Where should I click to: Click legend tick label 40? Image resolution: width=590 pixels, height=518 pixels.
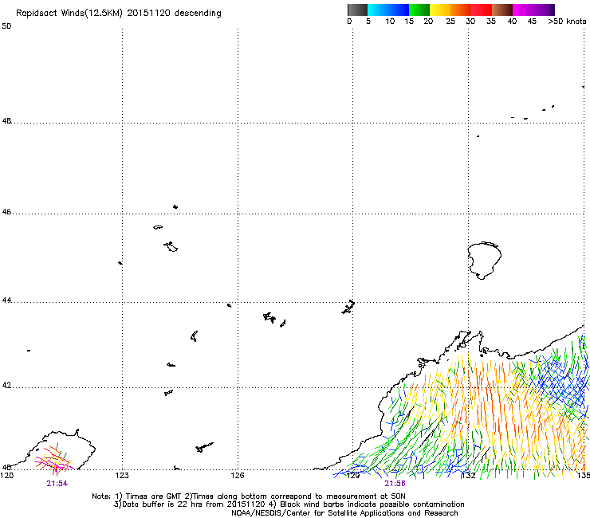tap(512, 22)
